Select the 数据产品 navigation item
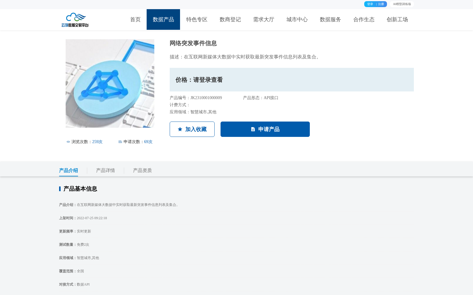The width and height of the screenshot is (473, 295). tap(163, 19)
